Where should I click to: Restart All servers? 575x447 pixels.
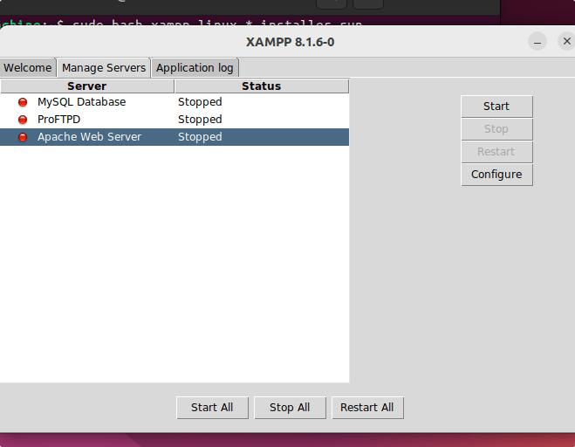point(367,408)
